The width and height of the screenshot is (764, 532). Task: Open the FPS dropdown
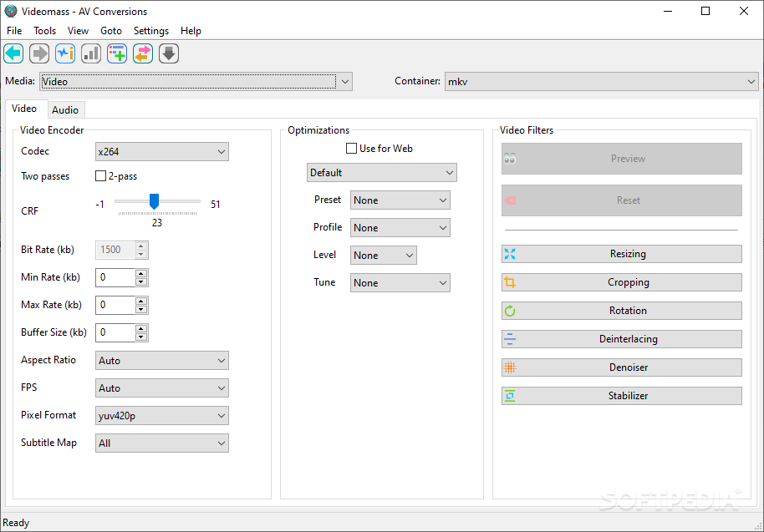162,388
